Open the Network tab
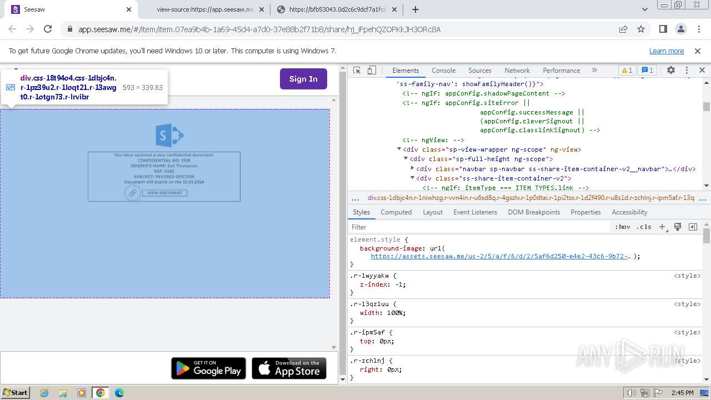711x400 pixels. [517, 71]
